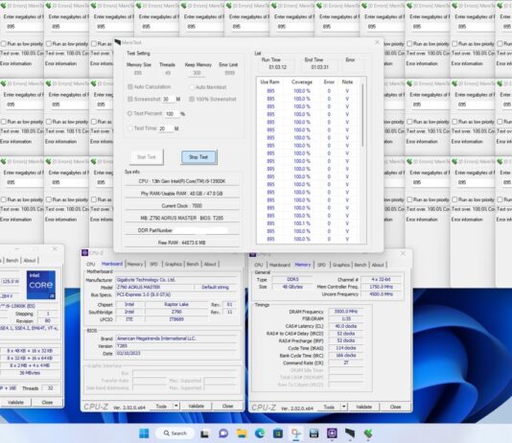Click the purple CPU-Z taskbar icon
The image size is (512, 443).
[x=332, y=433]
